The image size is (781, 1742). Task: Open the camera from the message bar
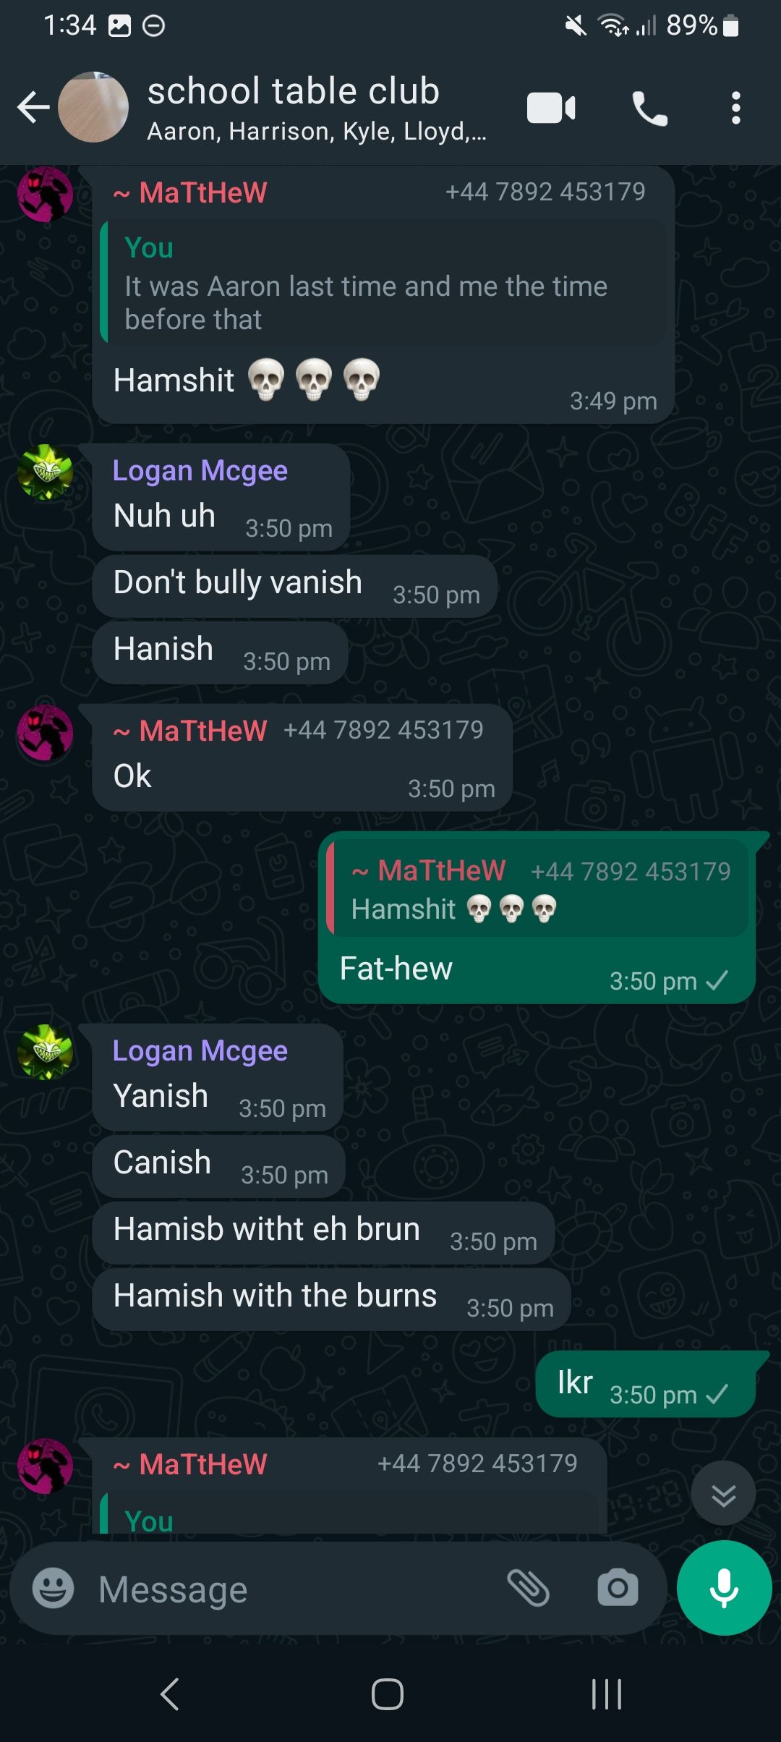pyautogui.click(x=618, y=1589)
